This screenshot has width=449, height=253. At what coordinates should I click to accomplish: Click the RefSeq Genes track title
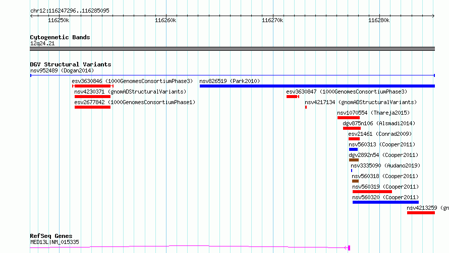(x=51, y=236)
